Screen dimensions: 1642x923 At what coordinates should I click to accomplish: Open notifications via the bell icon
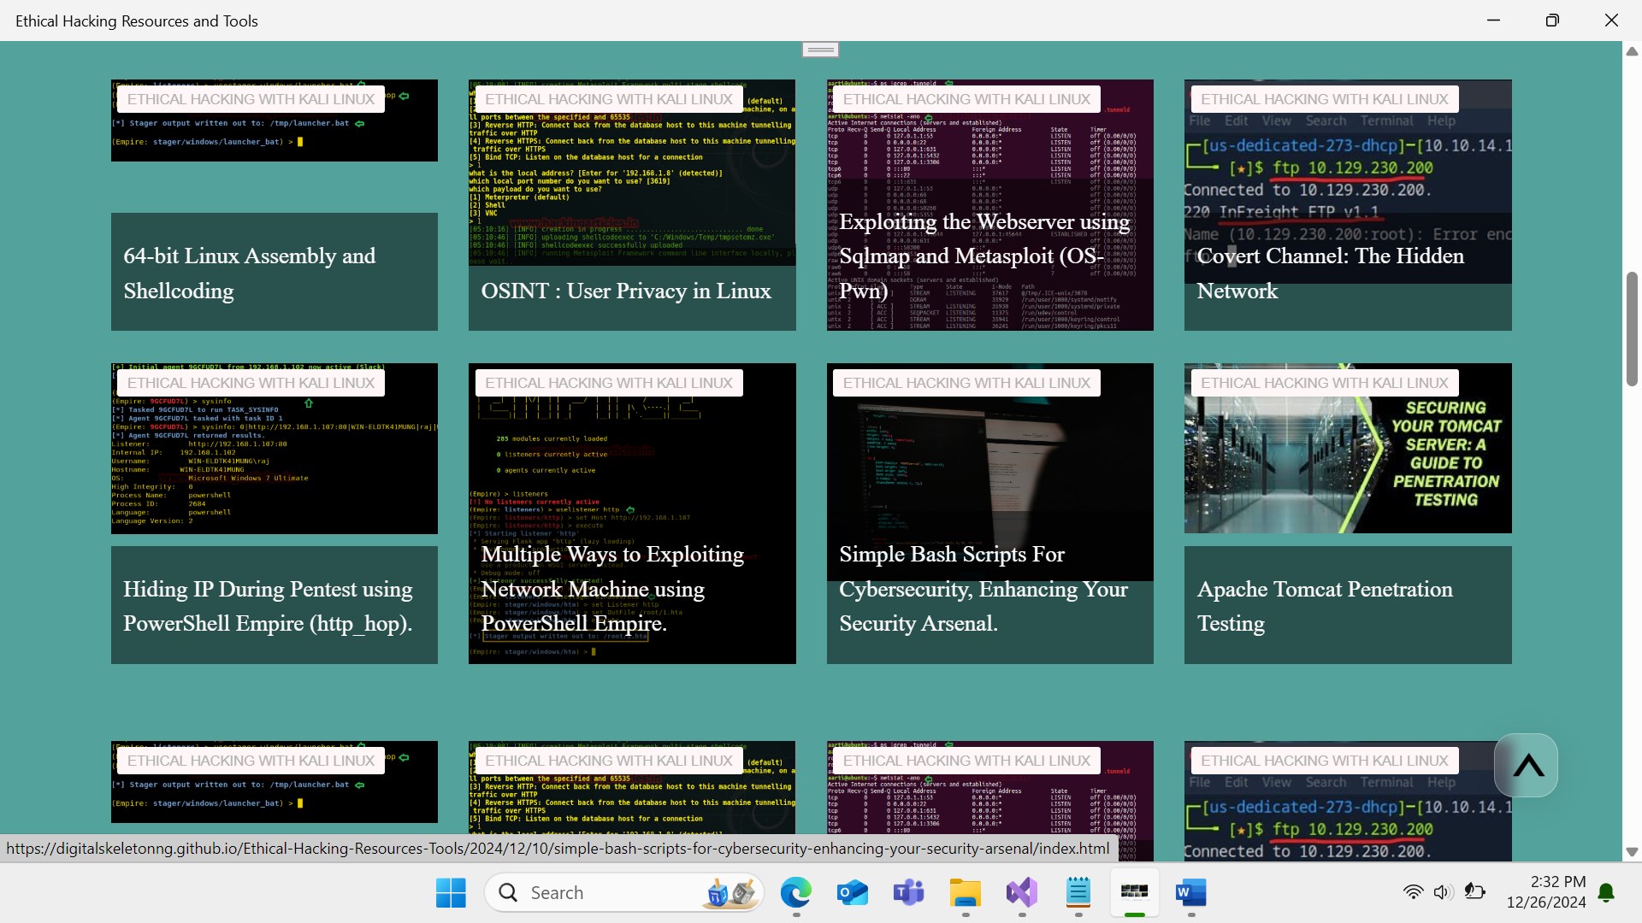pyautogui.click(x=1607, y=893)
